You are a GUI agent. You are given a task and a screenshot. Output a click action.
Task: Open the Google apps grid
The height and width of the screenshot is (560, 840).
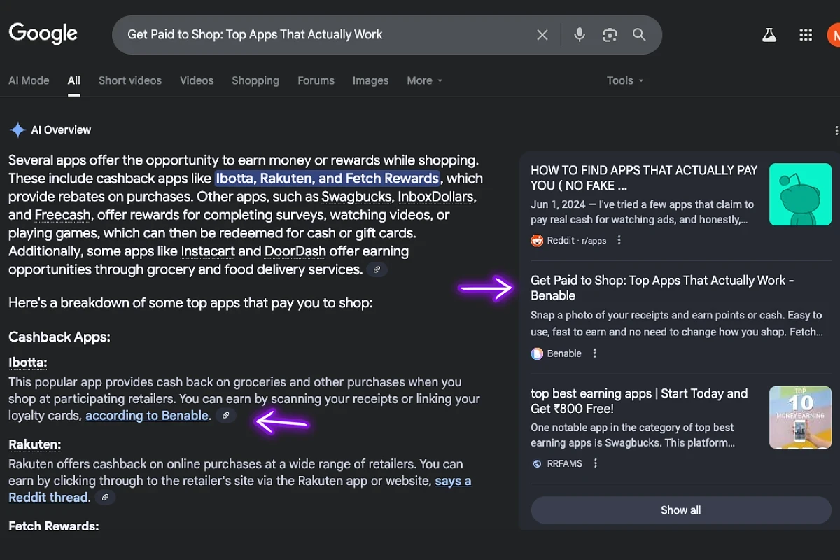[x=806, y=35]
